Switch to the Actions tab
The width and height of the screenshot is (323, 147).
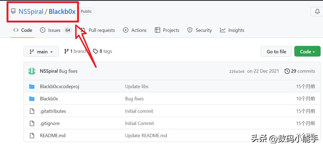135,30
